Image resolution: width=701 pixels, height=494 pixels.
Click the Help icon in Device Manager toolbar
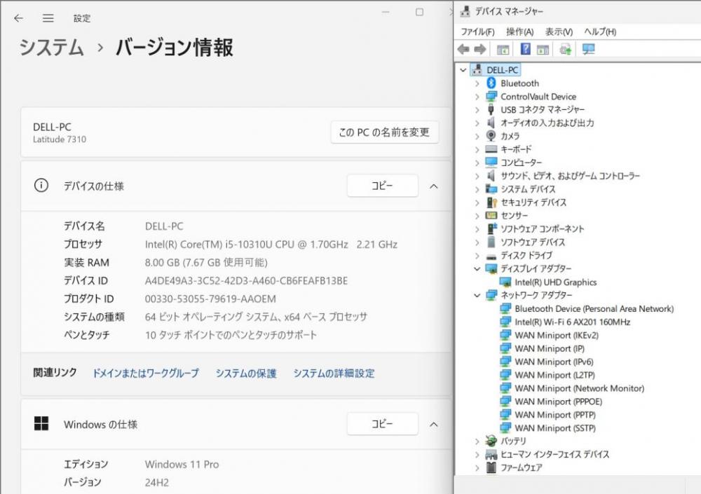click(525, 49)
